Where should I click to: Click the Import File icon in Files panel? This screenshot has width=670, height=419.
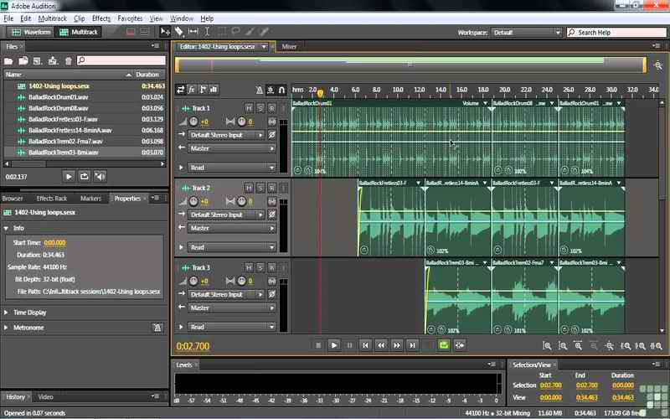click(23, 60)
